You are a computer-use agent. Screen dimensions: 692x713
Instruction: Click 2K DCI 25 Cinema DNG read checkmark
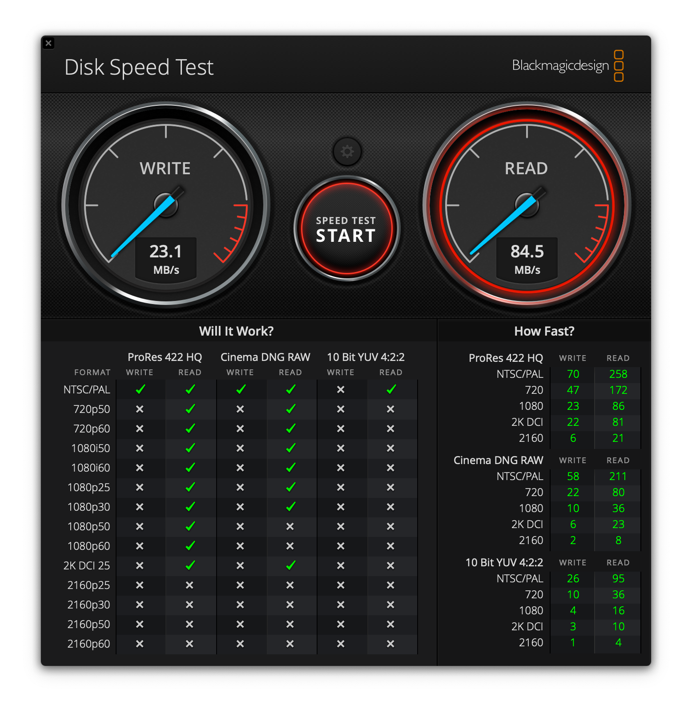[291, 565]
